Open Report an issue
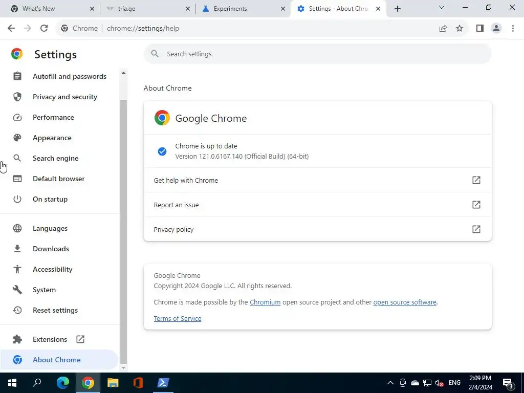This screenshot has height=393, width=524. click(317, 205)
